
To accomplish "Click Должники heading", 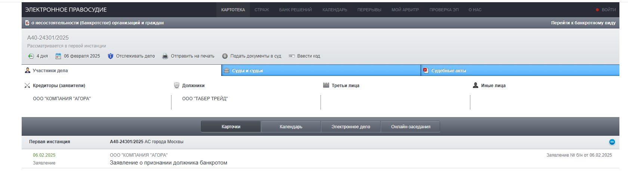I will pos(194,86).
